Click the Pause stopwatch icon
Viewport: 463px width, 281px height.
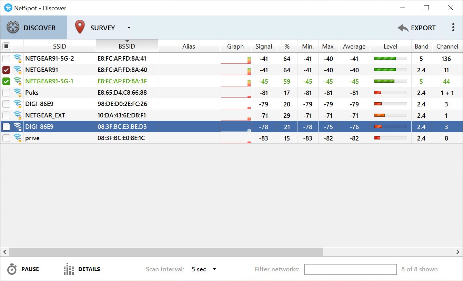pyautogui.click(x=12, y=269)
